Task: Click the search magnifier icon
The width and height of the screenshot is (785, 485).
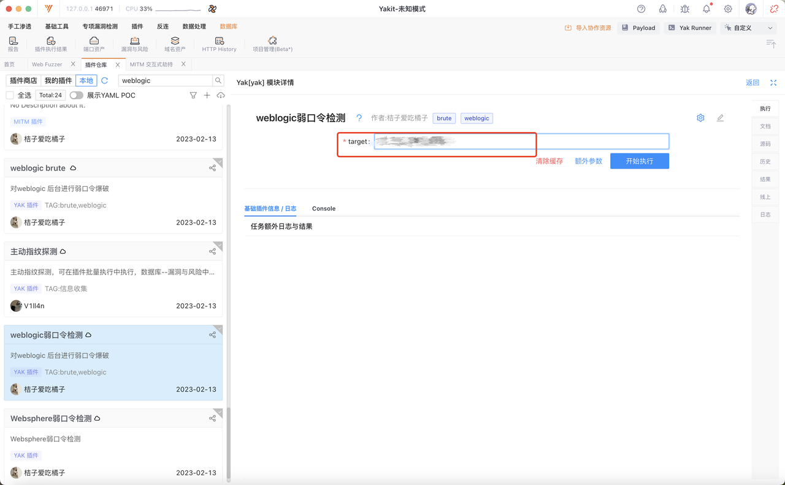Action: [x=218, y=80]
